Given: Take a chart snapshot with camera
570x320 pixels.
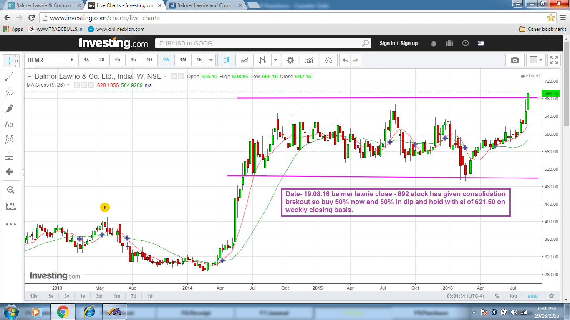Looking at the screenshot, I should point(515,60).
